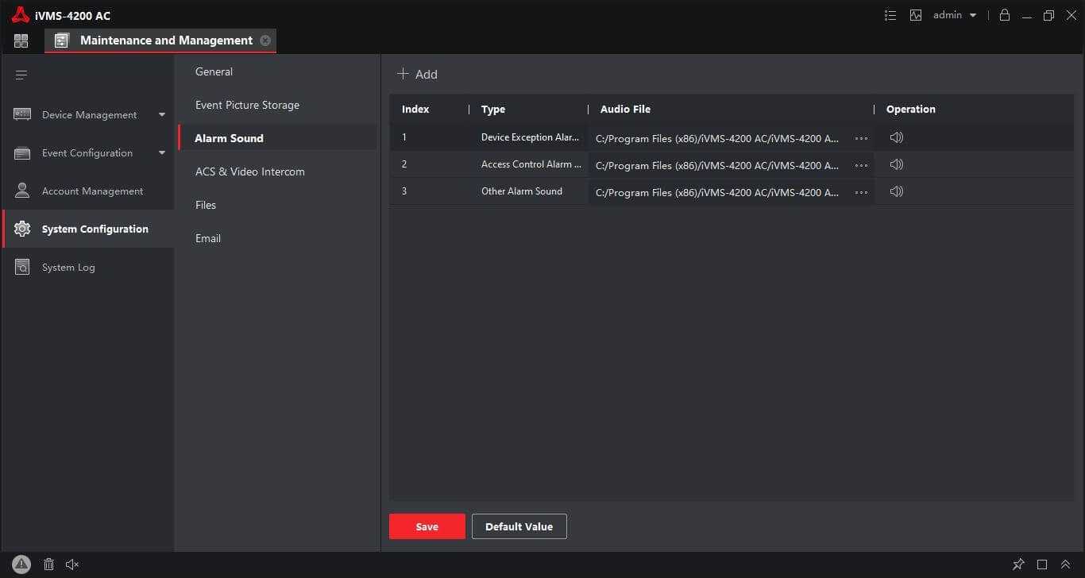
Task: Select Other Alarm Sound type cell
Action: click(522, 191)
